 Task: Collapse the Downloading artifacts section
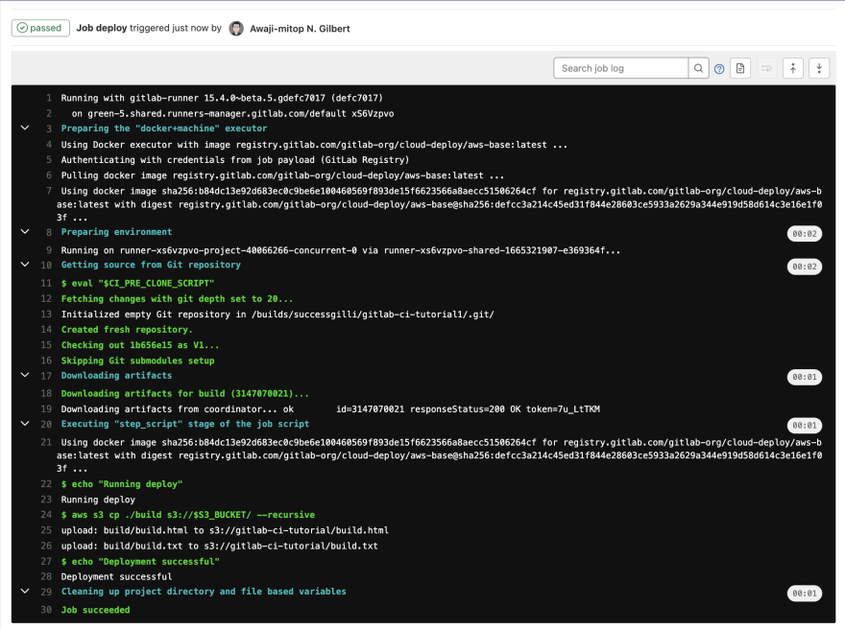(25, 375)
